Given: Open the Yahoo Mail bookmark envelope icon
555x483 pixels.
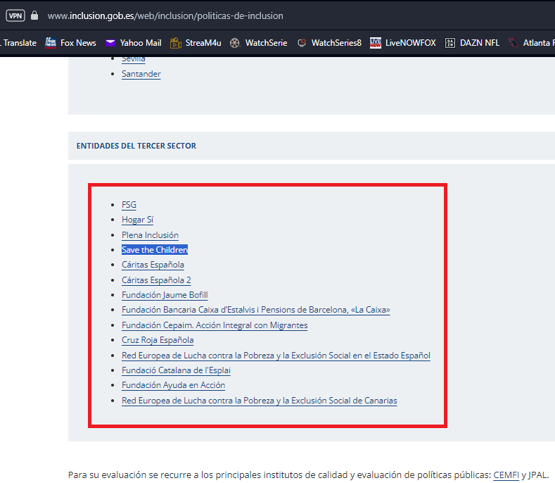Looking at the screenshot, I should pos(110,43).
